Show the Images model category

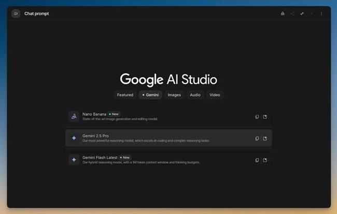coord(174,95)
